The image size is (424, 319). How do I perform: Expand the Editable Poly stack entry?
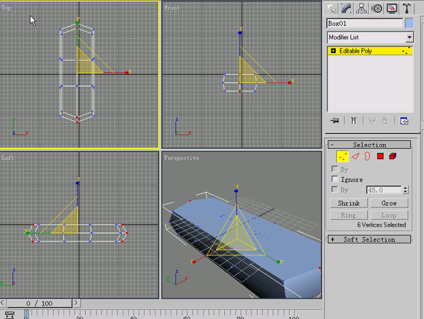(x=333, y=51)
